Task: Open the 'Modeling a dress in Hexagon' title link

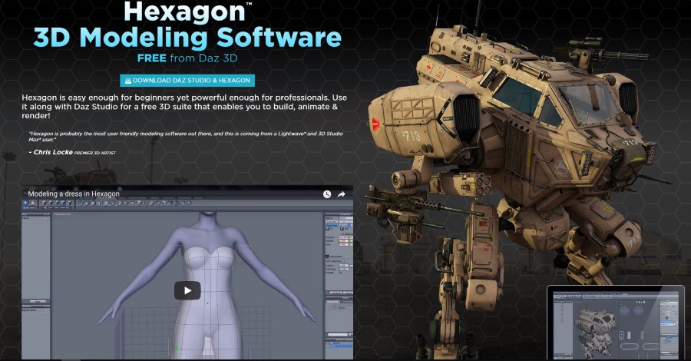Action: (74, 194)
